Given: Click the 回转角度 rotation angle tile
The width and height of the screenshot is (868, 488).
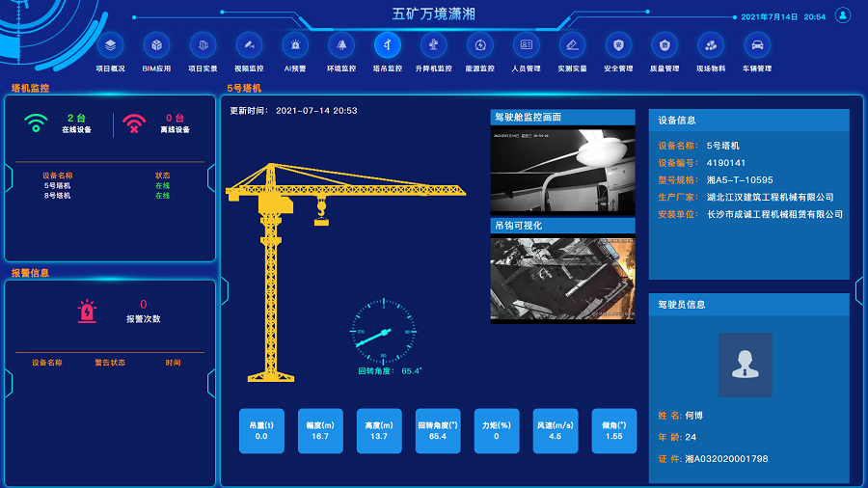Looking at the screenshot, I should coord(437,430).
